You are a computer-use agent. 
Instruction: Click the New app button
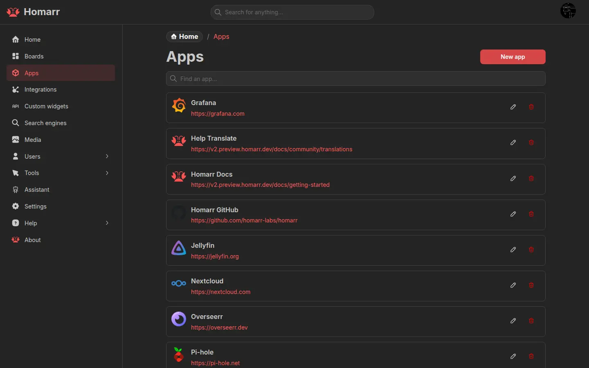click(513, 57)
